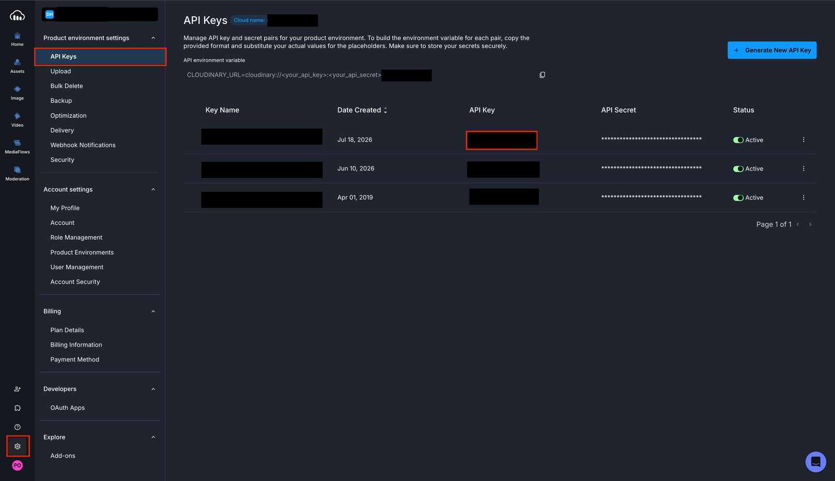
Task: Select API Keys menu item
Action: 100,56
